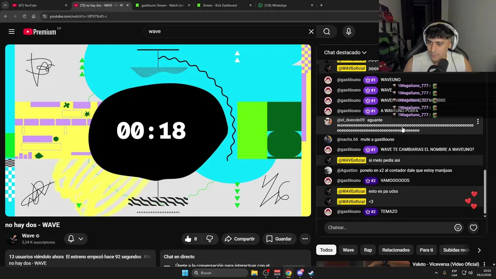The image size is (496, 279).
Task: Open Steam from the taskbar
Action: click(x=311, y=273)
